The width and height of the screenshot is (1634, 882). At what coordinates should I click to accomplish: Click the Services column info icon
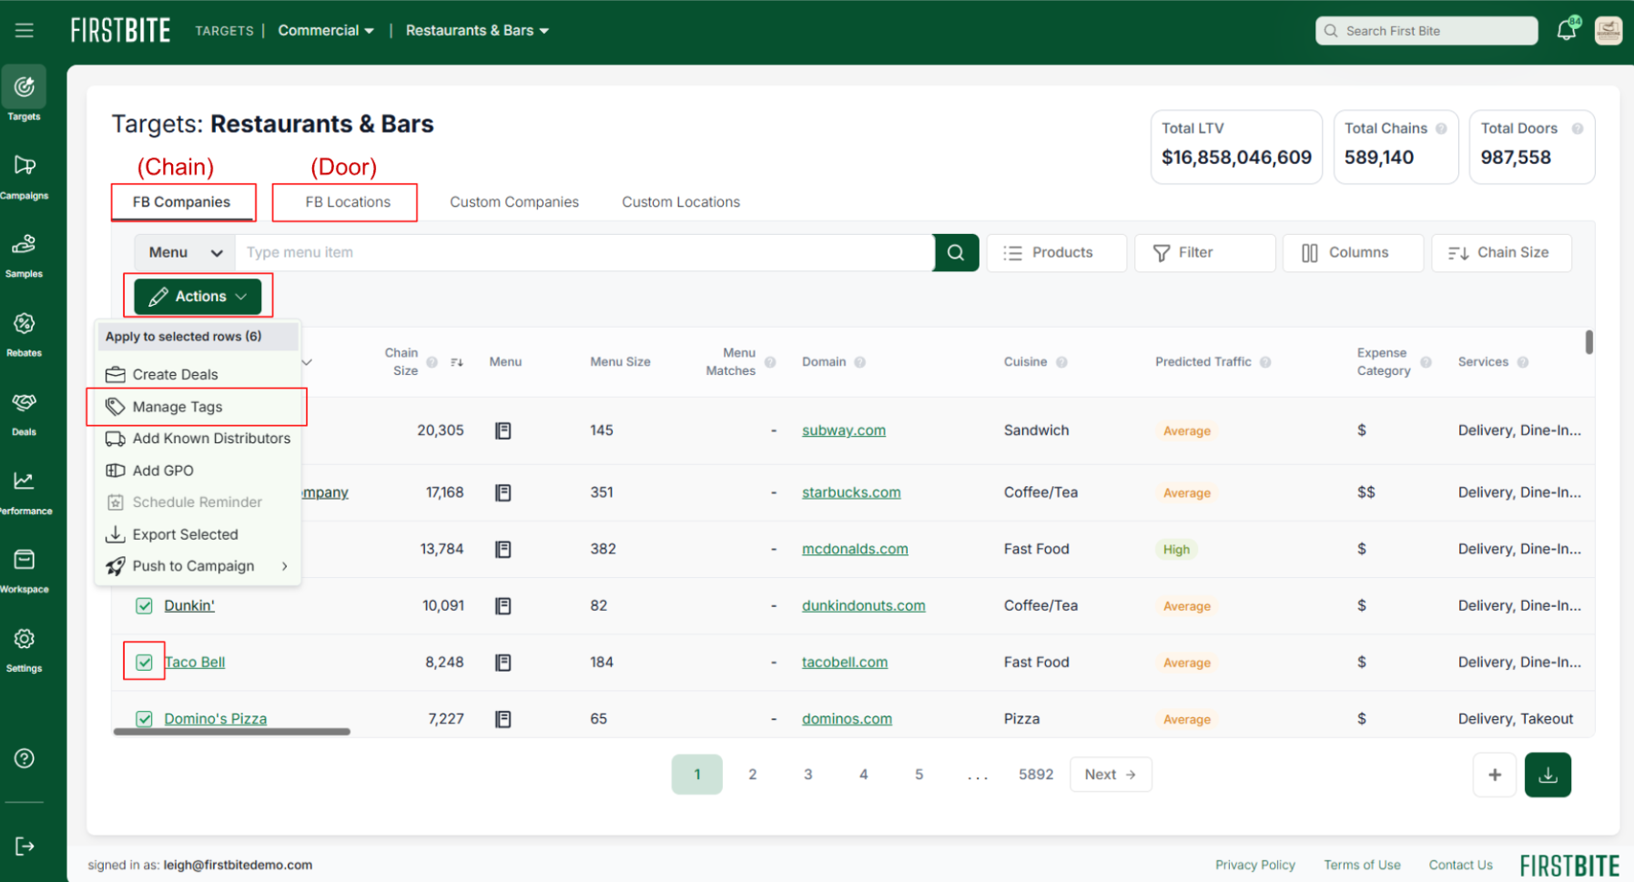pyautogui.click(x=1523, y=362)
